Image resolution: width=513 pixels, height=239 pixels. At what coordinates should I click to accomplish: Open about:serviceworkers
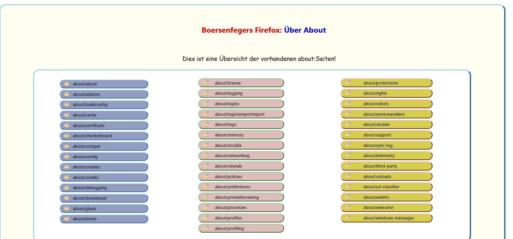pyautogui.click(x=386, y=114)
